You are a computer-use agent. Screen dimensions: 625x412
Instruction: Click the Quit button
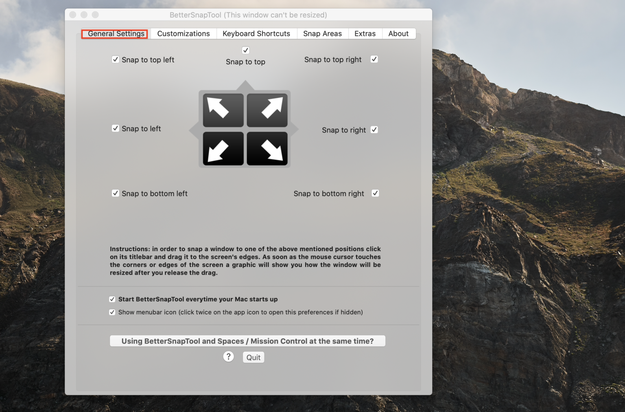point(253,357)
